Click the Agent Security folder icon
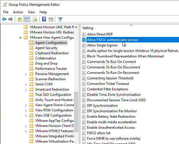The image size is (179, 144). (31, 48)
